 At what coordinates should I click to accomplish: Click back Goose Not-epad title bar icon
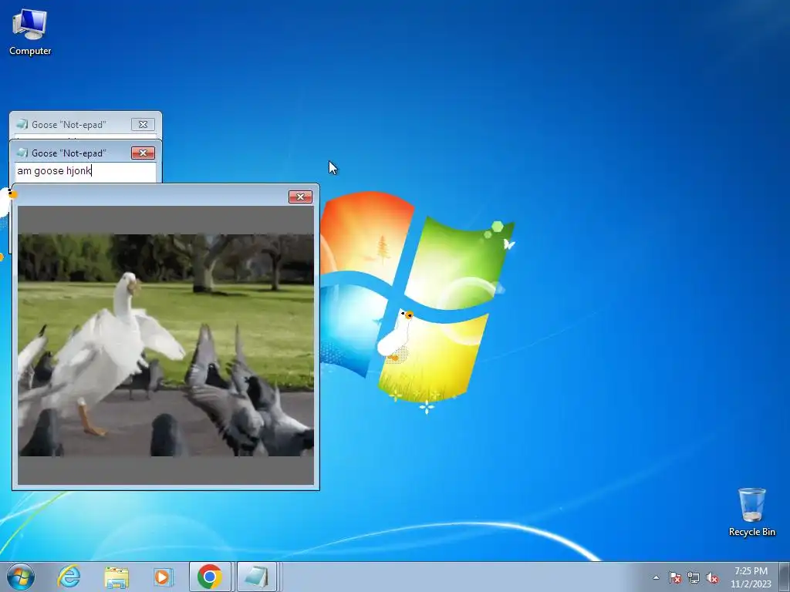pyautogui.click(x=22, y=124)
